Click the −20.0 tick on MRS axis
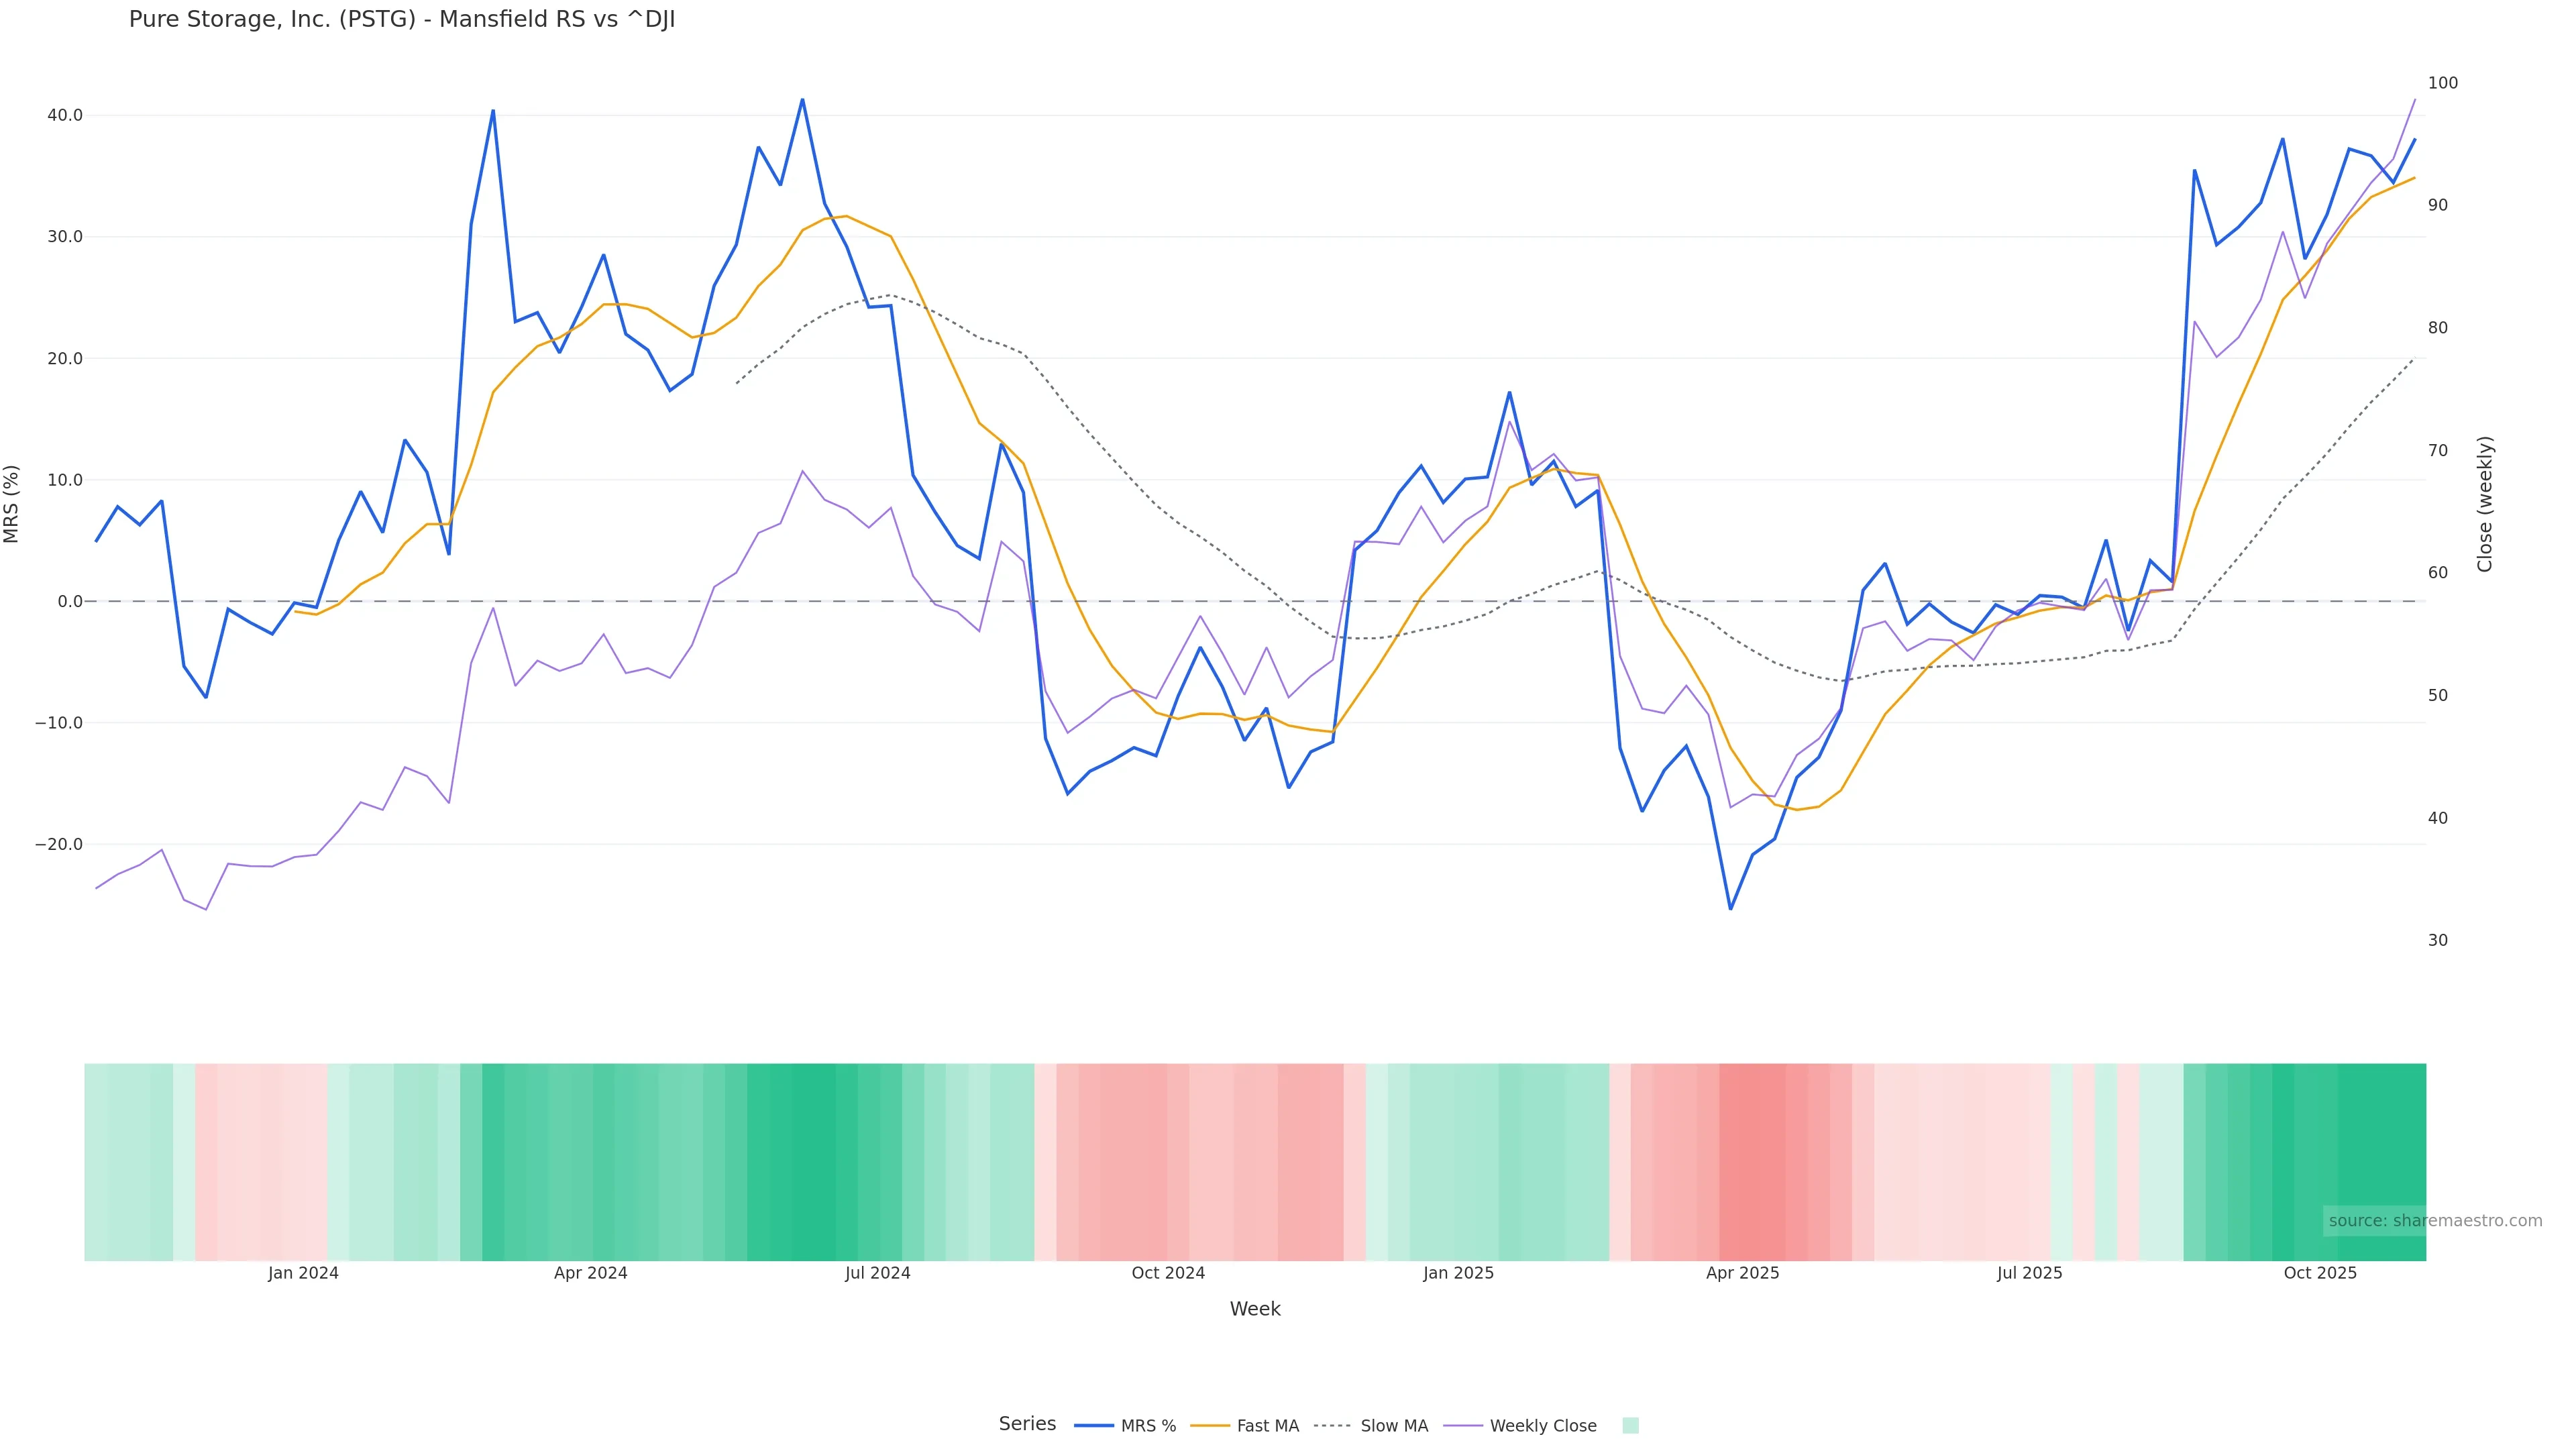The height and width of the screenshot is (1449, 2576). click(x=59, y=845)
